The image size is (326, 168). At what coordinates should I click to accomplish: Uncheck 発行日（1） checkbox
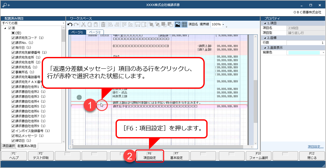13,48
